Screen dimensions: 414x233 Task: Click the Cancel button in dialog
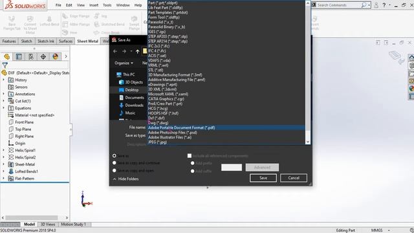point(294,178)
